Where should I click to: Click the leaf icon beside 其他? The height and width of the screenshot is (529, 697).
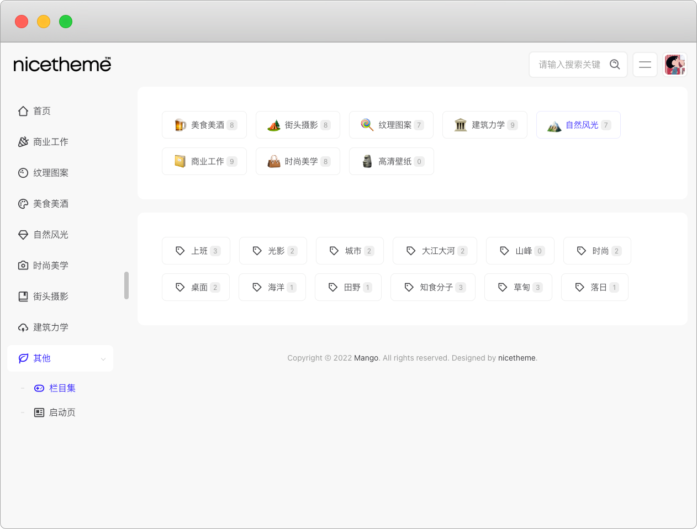tap(23, 358)
